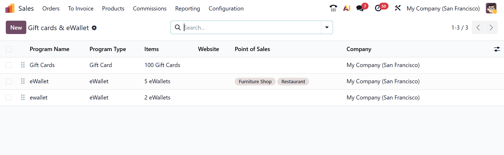504x155 pixels.
Task: Show scheduled activities clock icon
Action: pos(378,8)
